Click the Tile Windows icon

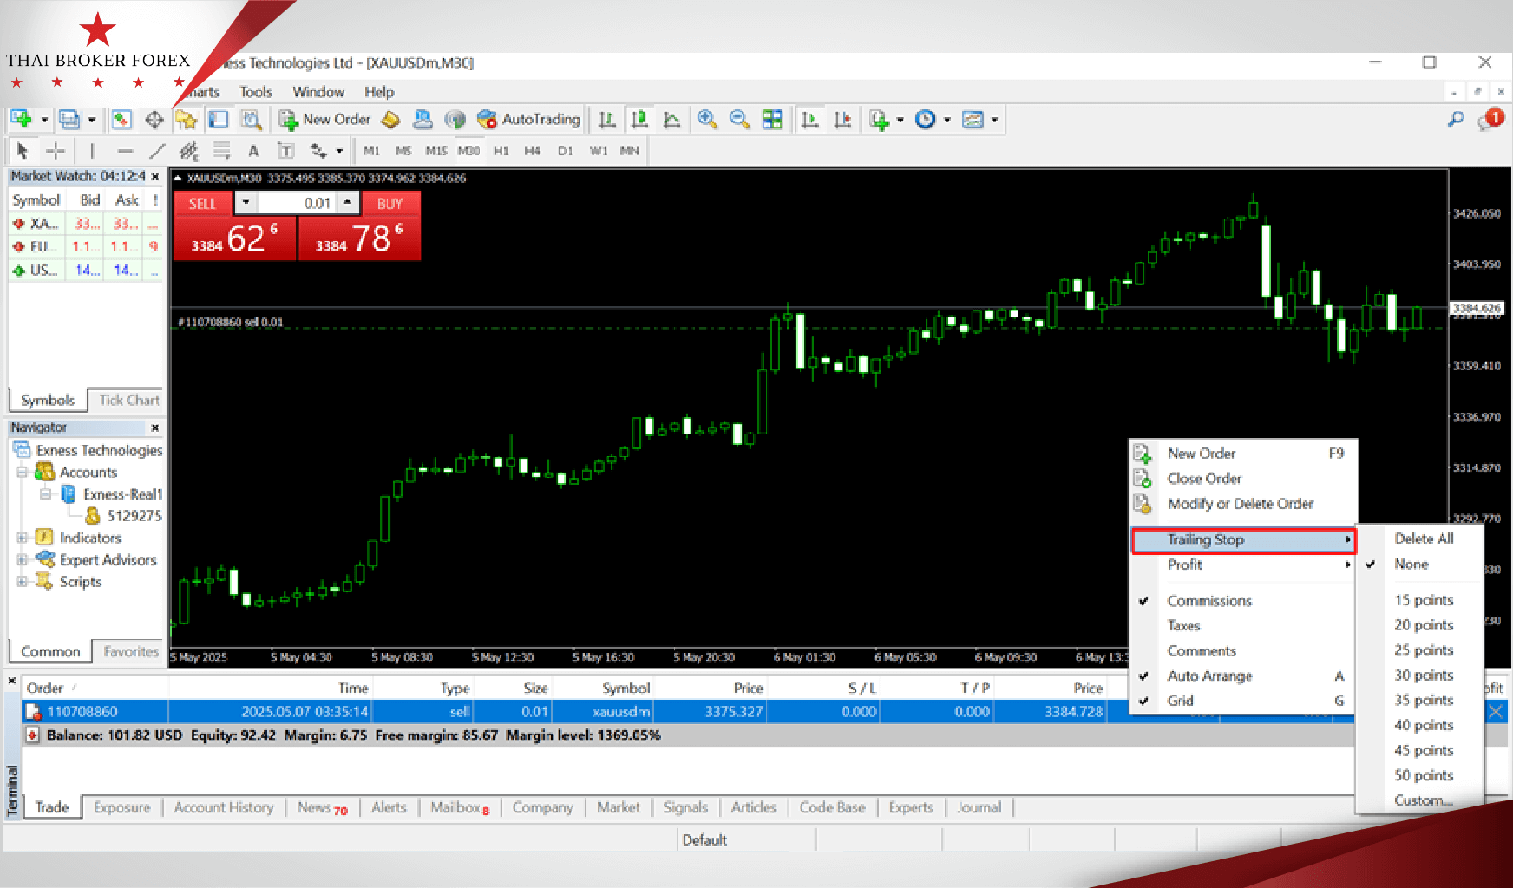point(772,120)
